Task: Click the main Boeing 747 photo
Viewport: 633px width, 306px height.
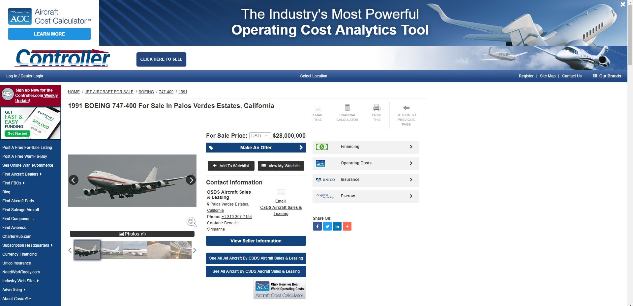Action: (132, 181)
